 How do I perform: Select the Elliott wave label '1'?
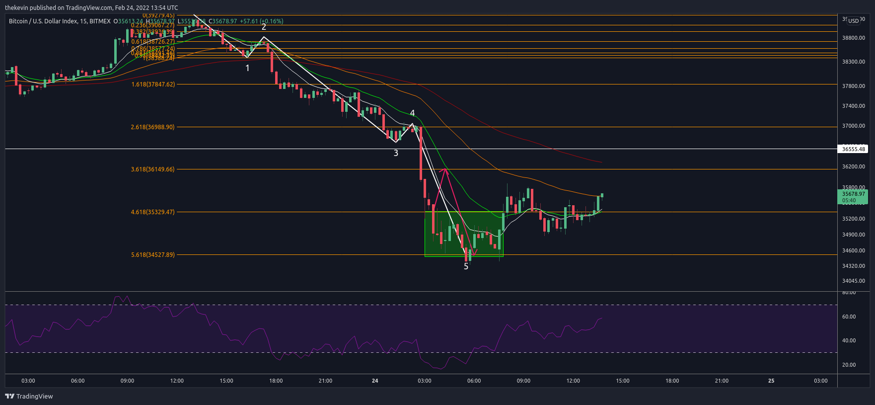tap(247, 68)
